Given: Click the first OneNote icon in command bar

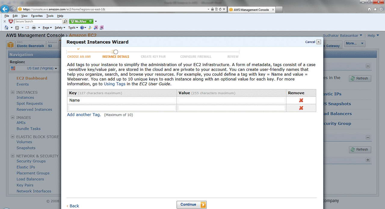Looking at the screenshot, I should pyautogui.click(x=96, y=28).
